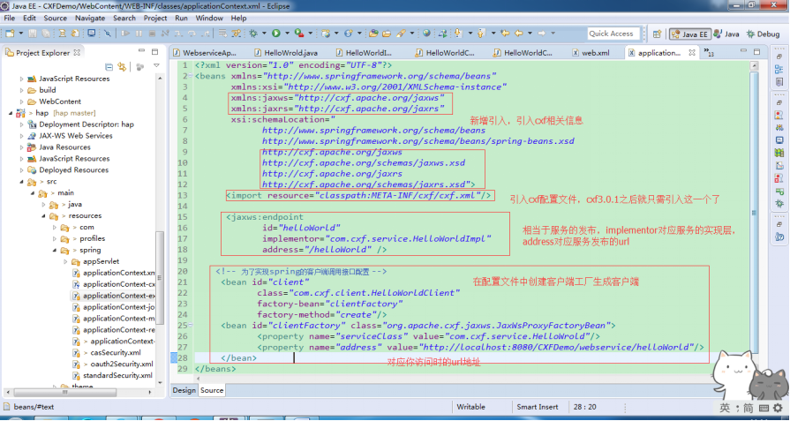This screenshot has width=790, height=421.
Task: Switch to the WebserviceAp... editor tab
Action: pos(204,52)
